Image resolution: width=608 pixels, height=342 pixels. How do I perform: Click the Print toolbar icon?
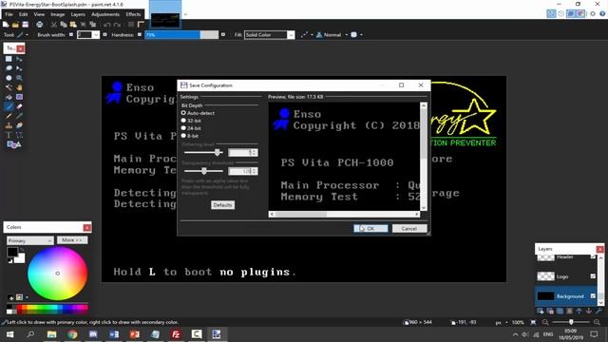[x=40, y=25]
